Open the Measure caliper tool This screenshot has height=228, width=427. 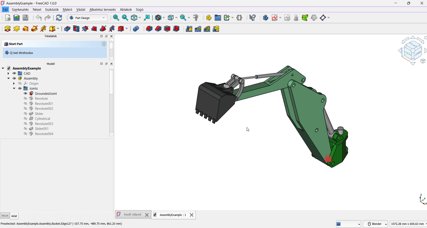coord(196,18)
